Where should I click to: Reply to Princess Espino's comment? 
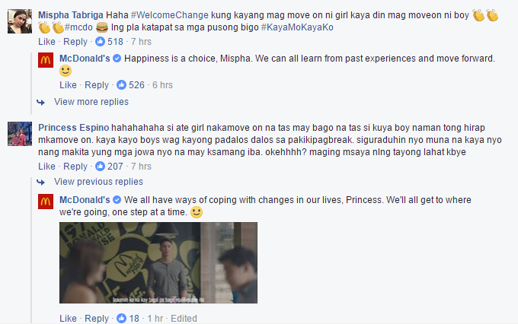[x=75, y=167]
